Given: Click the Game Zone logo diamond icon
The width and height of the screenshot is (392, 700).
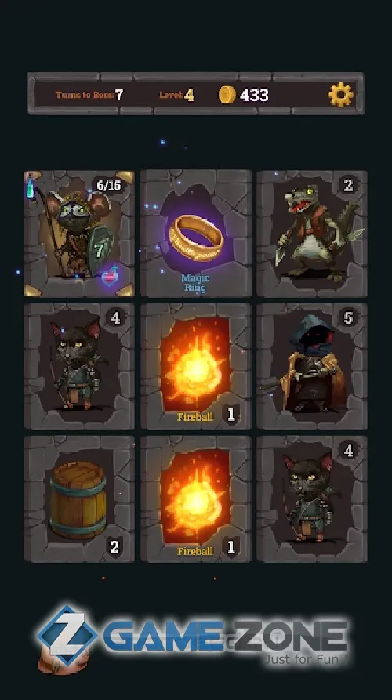Looking at the screenshot, I should 67,635.
